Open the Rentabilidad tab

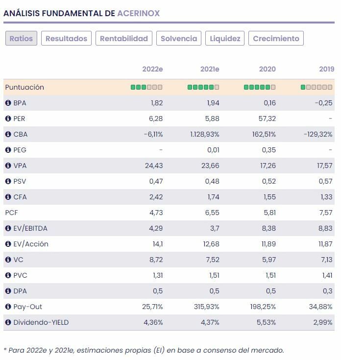124,39
